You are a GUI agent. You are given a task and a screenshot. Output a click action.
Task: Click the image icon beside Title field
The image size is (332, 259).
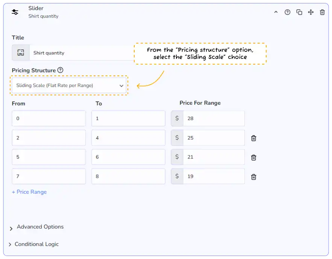[21, 53]
